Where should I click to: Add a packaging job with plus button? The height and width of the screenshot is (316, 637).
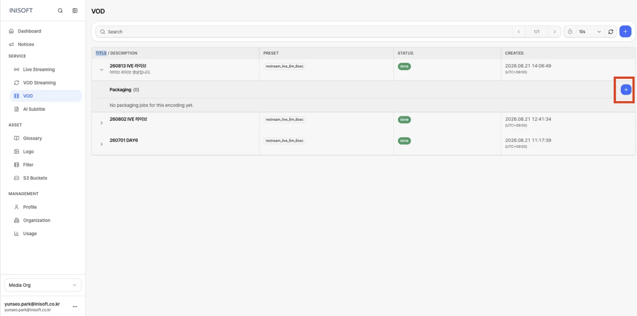[x=626, y=90]
